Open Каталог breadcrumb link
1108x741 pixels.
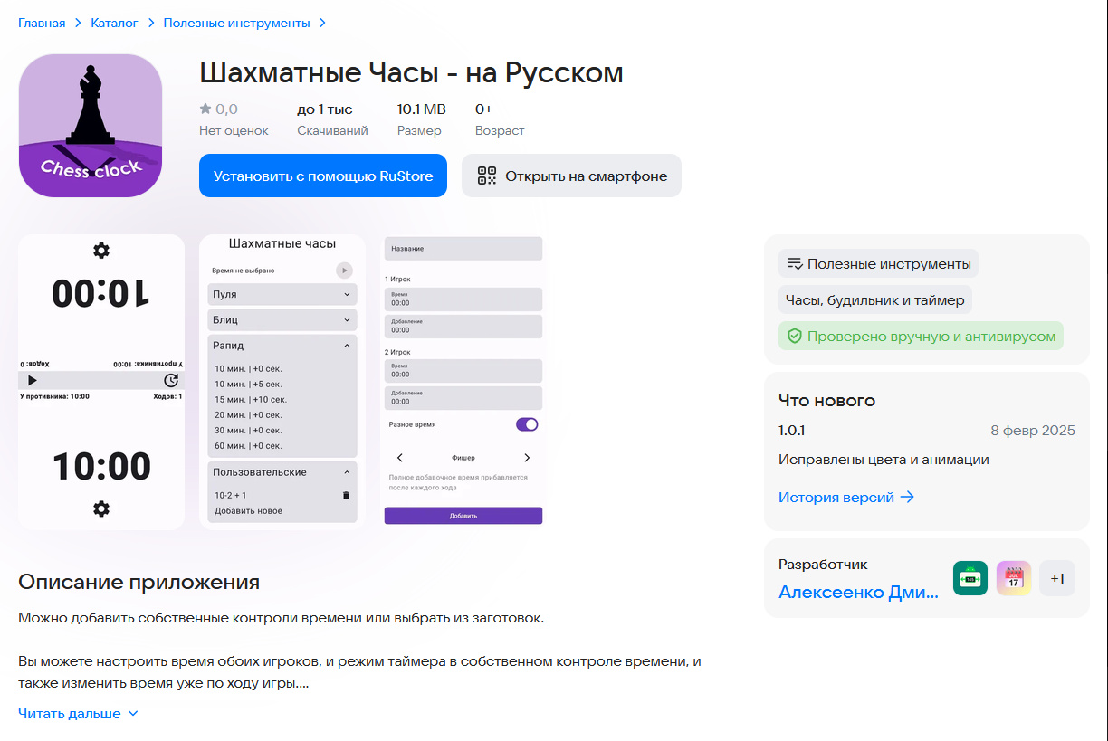[x=114, y=23]
